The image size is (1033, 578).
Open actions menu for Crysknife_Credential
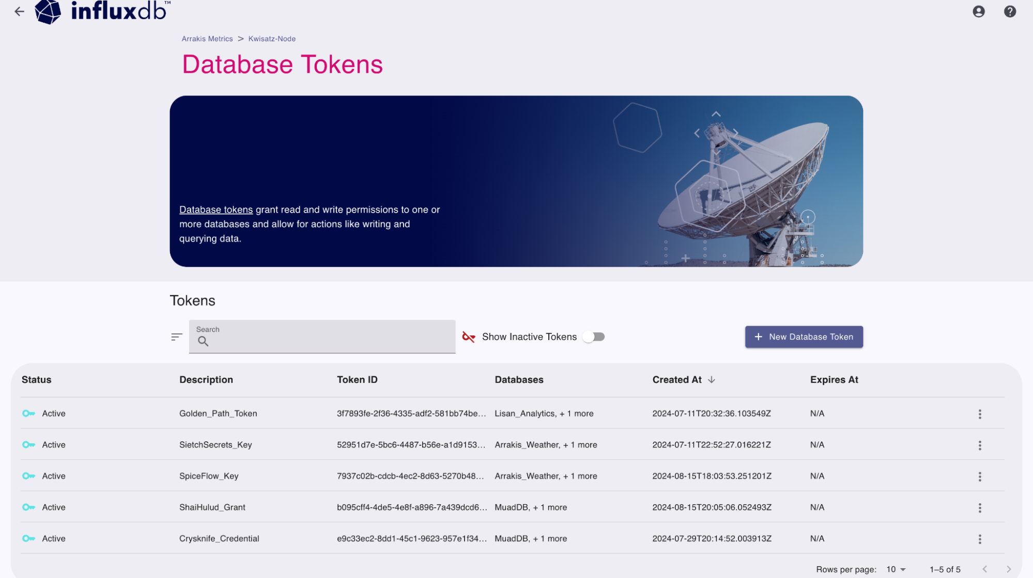coord(979,539)
